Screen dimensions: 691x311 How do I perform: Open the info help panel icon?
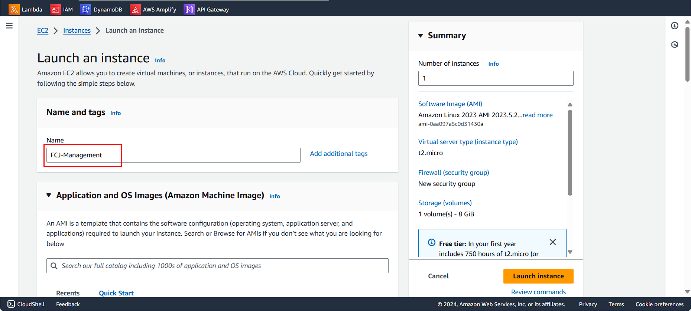pos(675,26)
